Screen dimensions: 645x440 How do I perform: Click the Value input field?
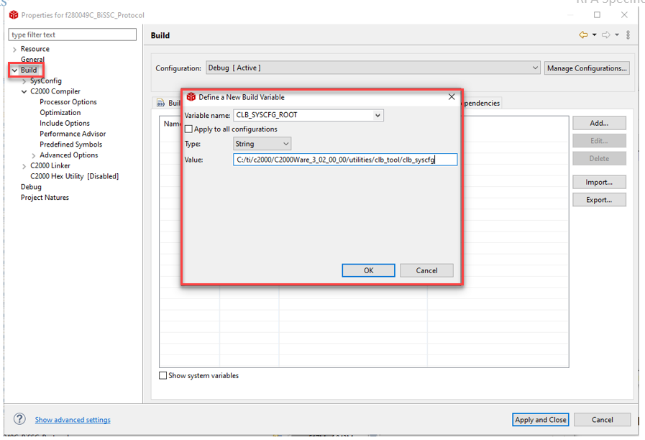tap(345, 160)
